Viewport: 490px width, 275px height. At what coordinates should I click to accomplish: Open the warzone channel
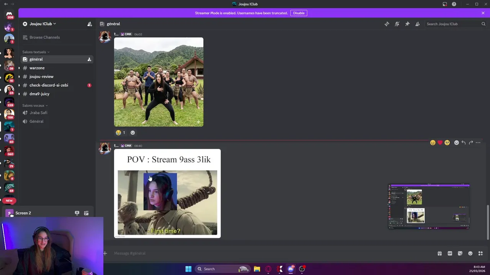pos(57,68)
